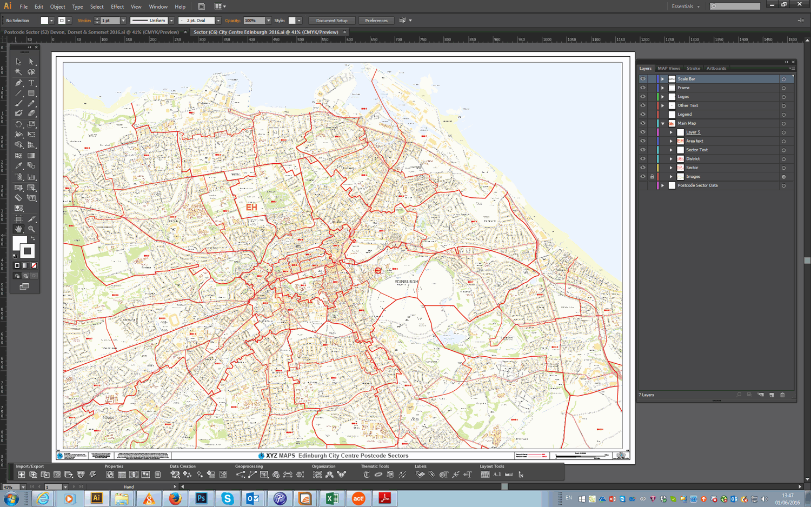The height and width of the screenshot is (507, 811).
Task: Pick the Magic Wand tool
Action: (x=18, y=72)
